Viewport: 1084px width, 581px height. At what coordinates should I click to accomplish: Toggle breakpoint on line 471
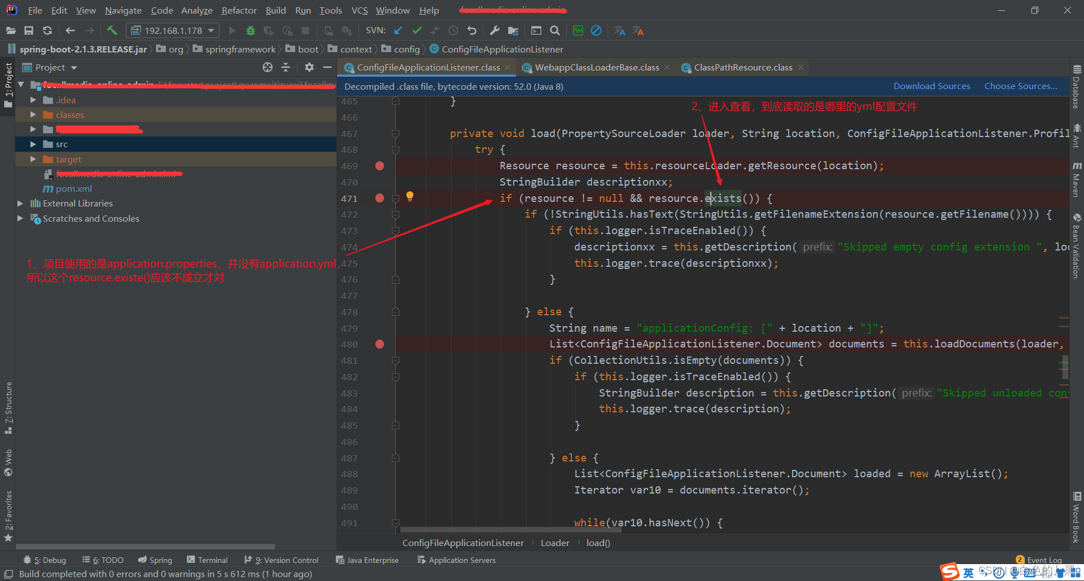[x=379, y=198]
